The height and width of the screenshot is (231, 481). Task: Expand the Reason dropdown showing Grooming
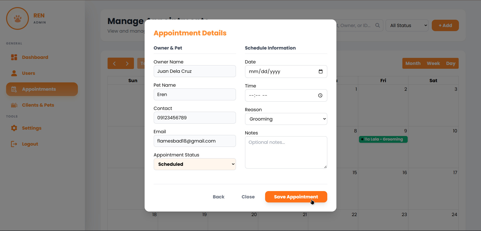286,119
